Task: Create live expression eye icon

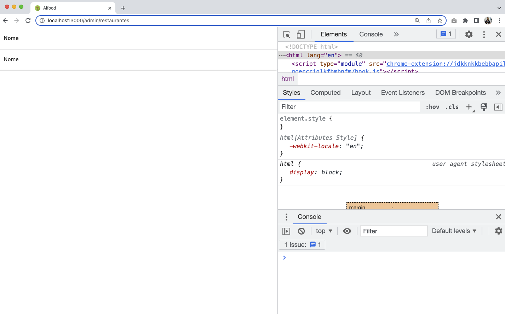Action: point(347,231)
